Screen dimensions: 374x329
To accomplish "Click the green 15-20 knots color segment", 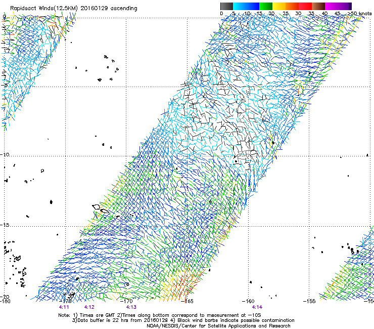I will (x=266, y=6).
